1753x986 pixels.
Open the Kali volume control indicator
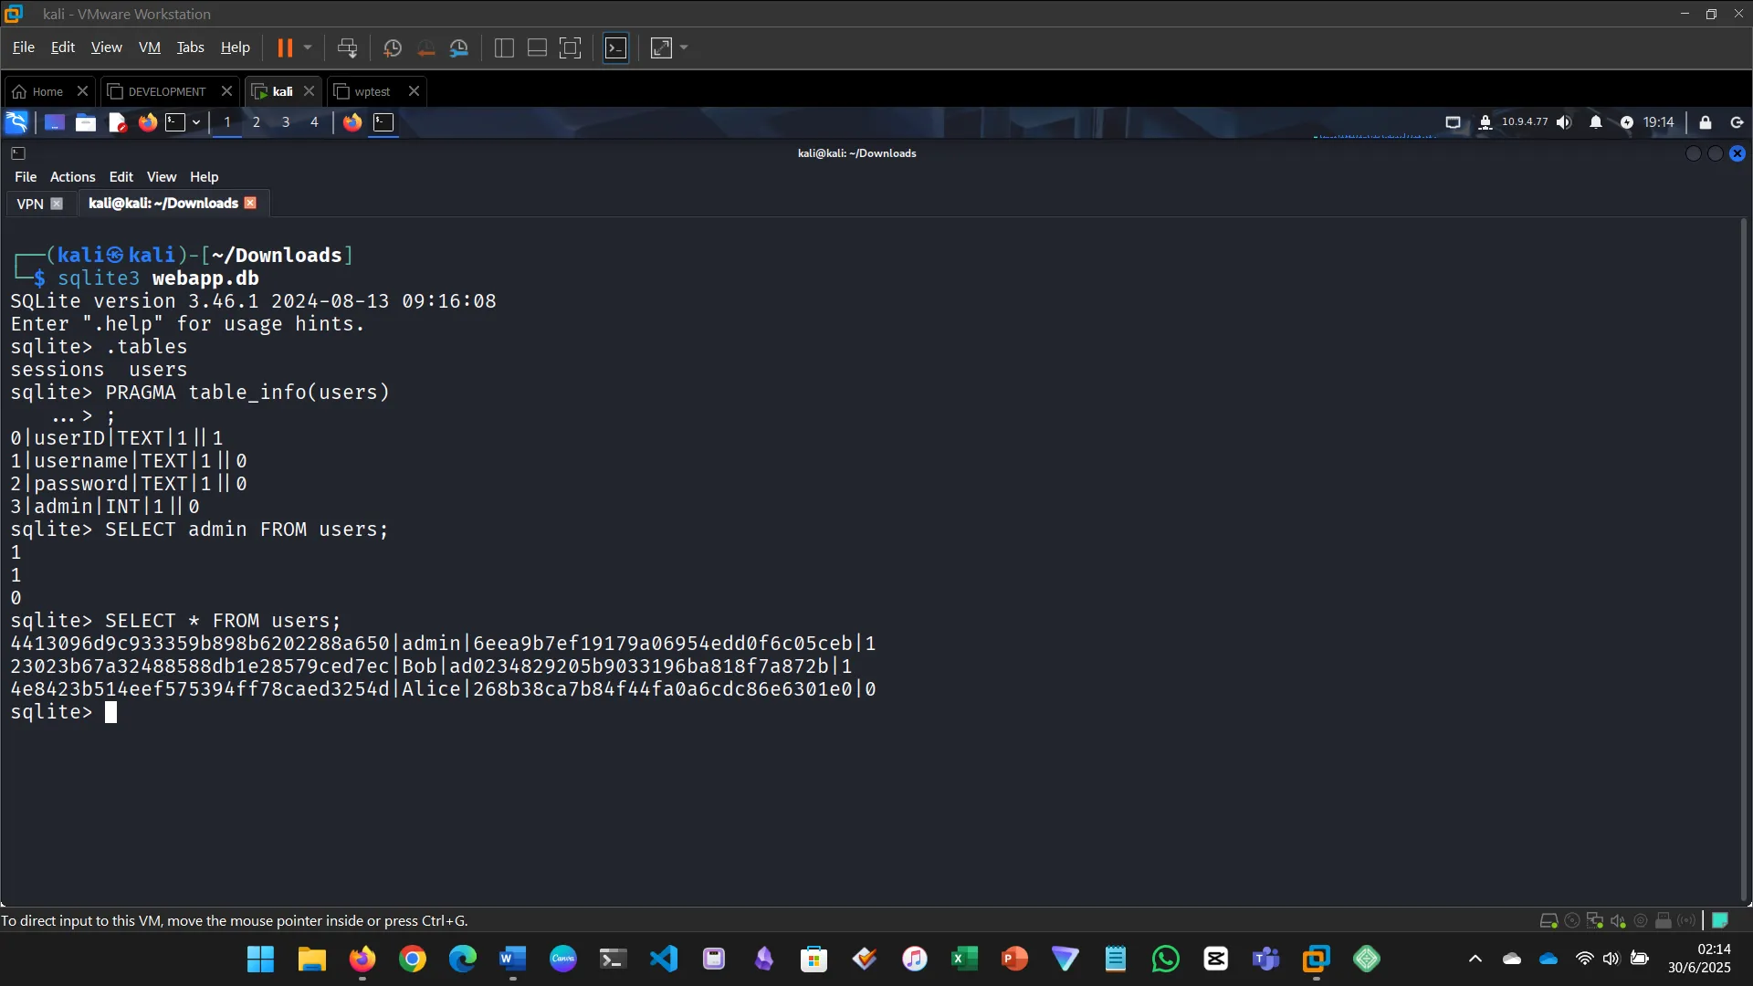tap(1564, 121)
